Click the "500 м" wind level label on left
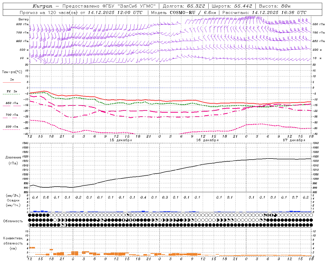Image resolution: width=326 pixels, height=261 pixels. pyautogui.click(x=24, y=50)
